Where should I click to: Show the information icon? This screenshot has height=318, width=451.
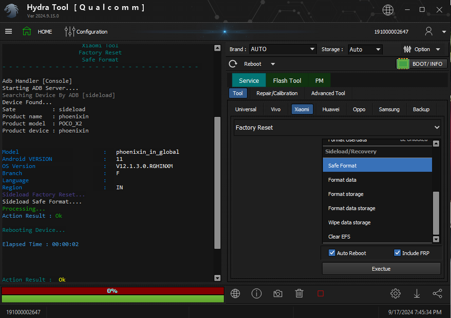tap(257, 293)
